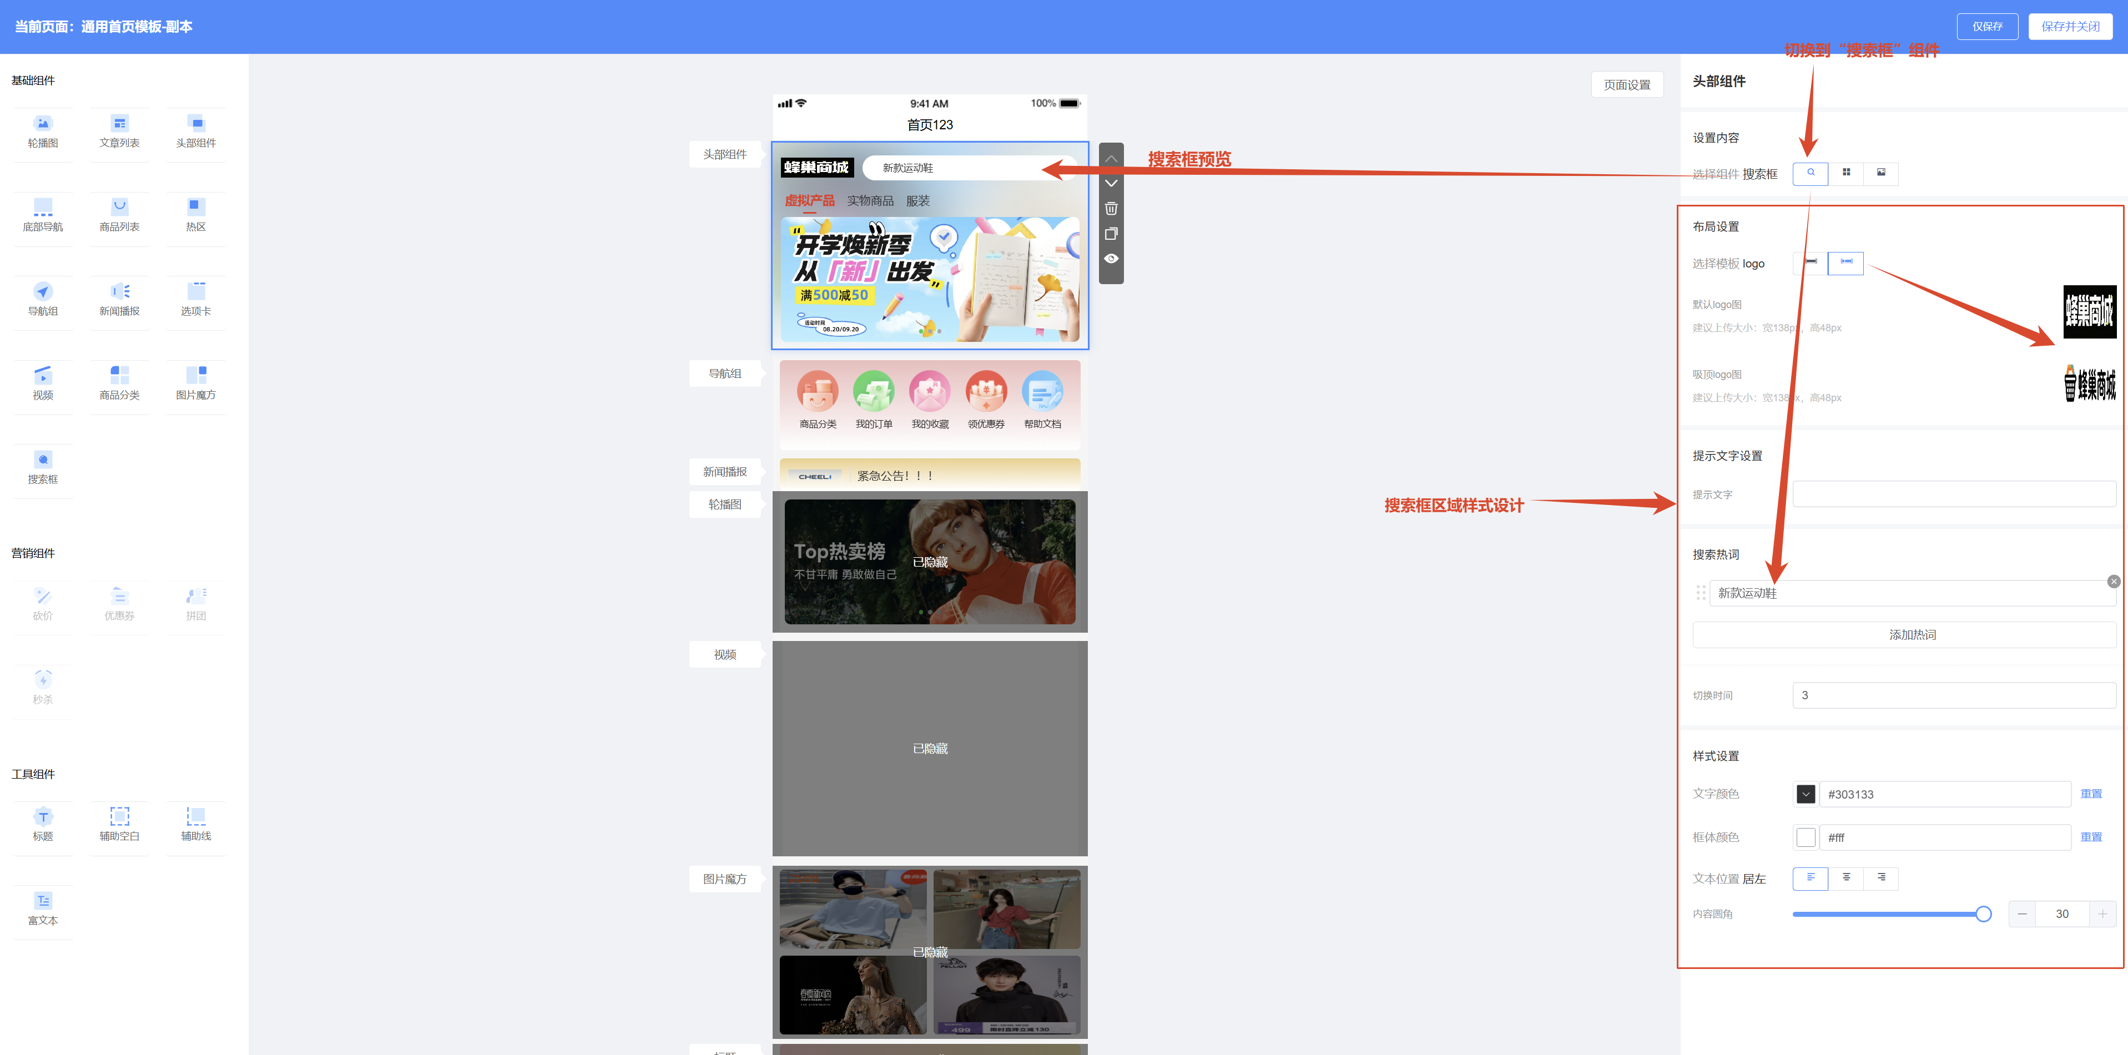Image resolution: width=2128 pixels, height=1055 pixels.
Task: Select the 搜索框 search box component
Action: pyautogui.click(x=43, y=470)
